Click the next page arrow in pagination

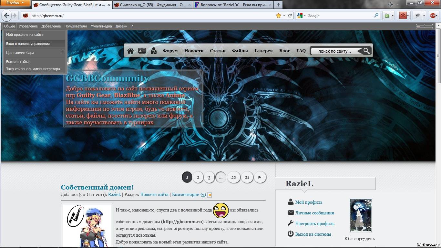tap(260, 177)
